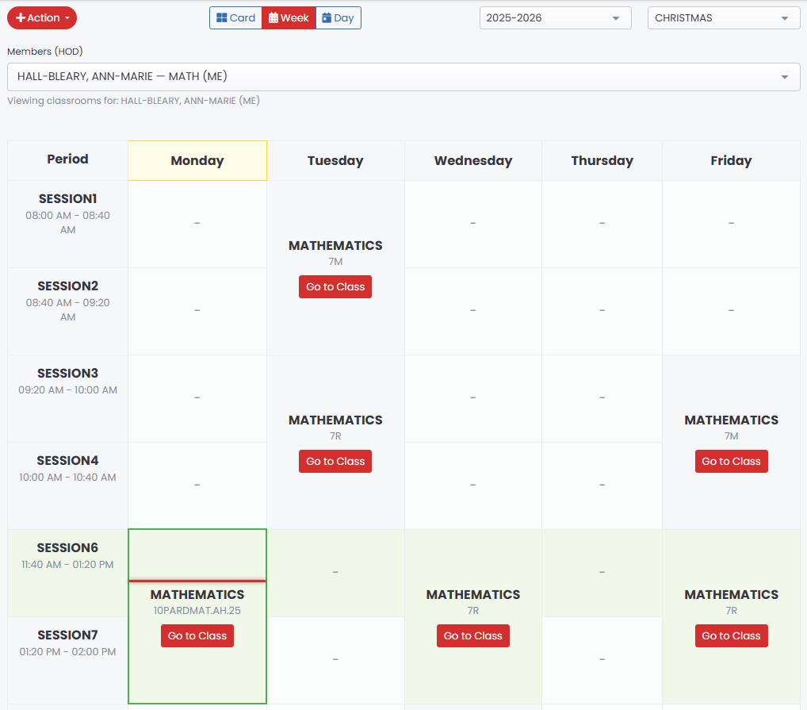Select the Friday column header

click(x=732, y=160)
